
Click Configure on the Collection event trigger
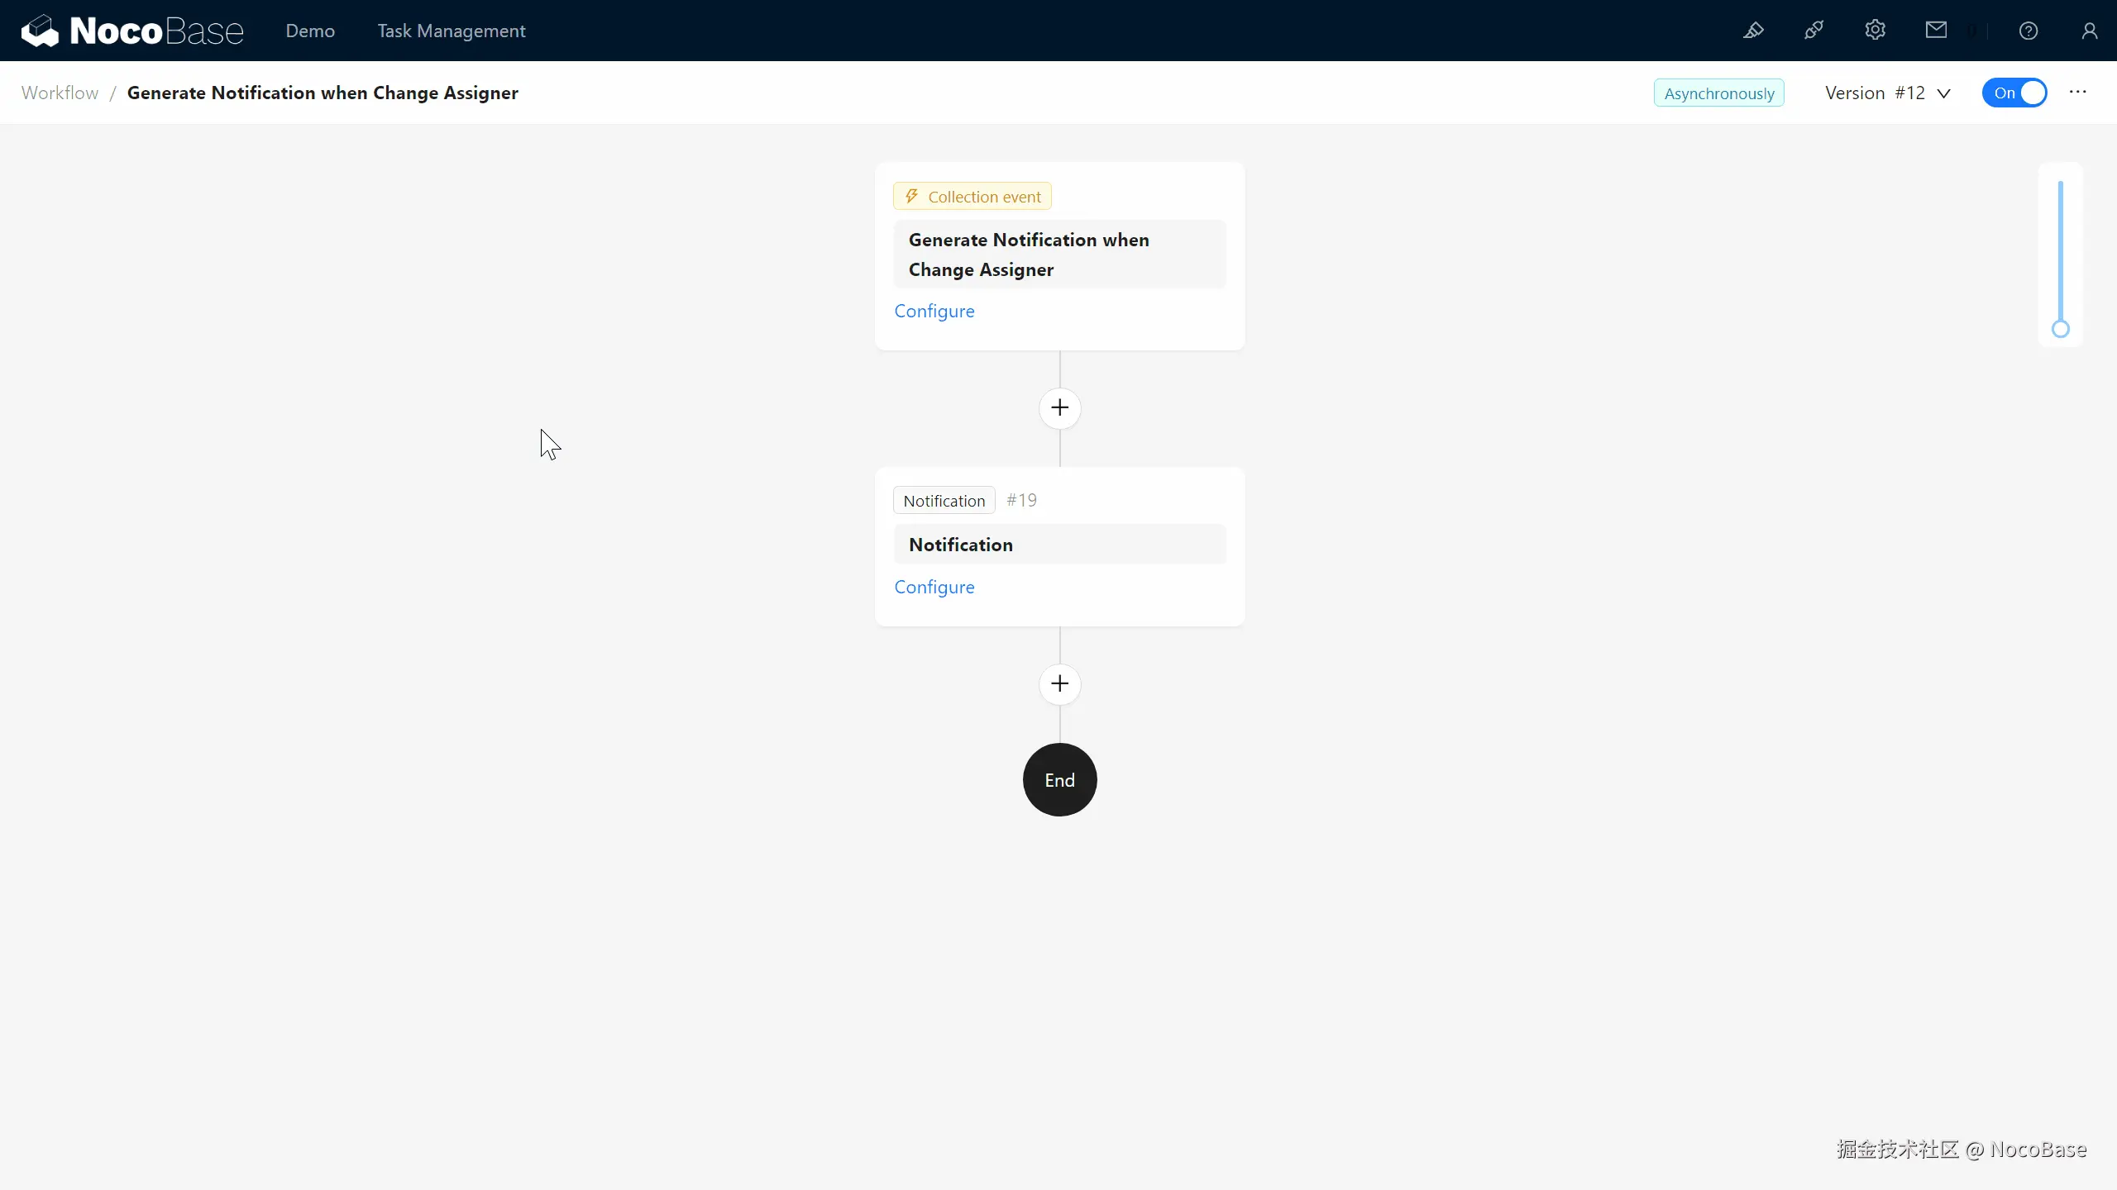coord(934,311)
